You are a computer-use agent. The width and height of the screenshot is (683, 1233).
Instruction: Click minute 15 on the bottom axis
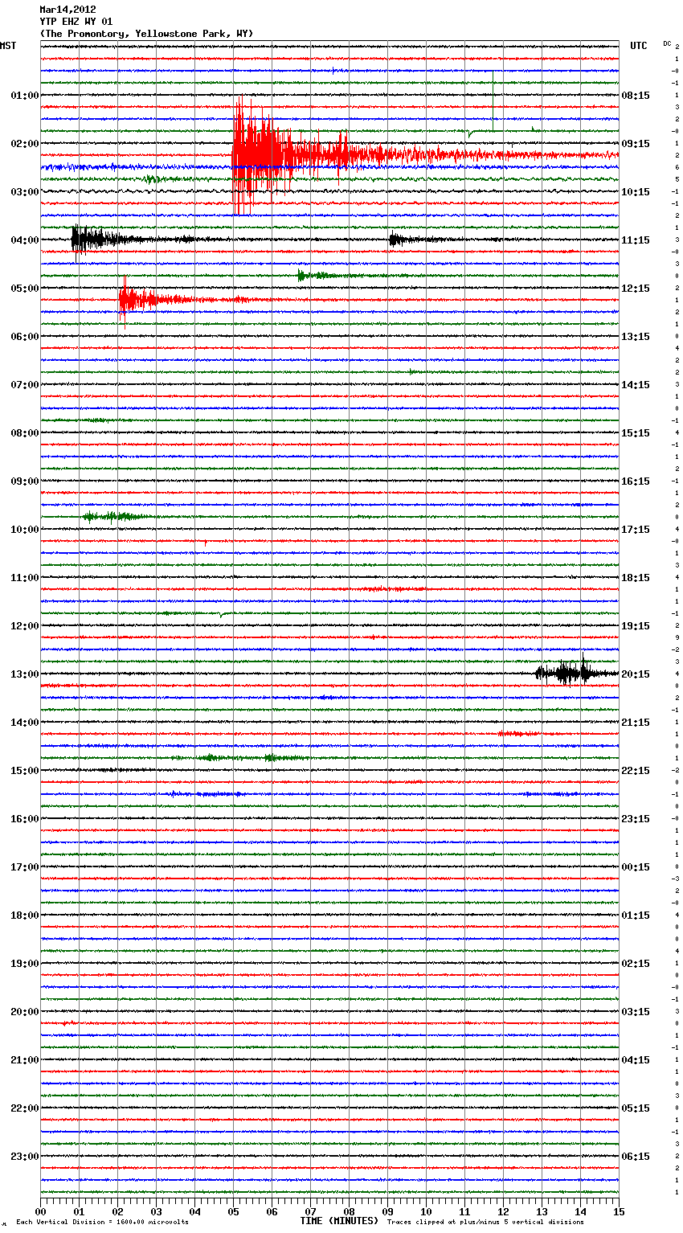(x=619, y=1212)
